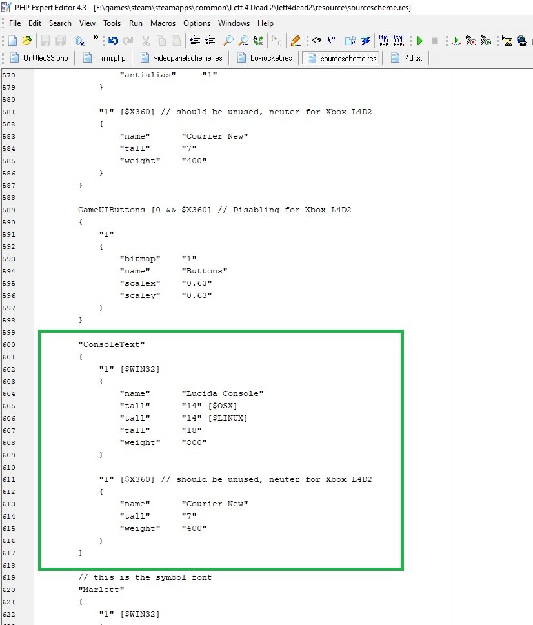Open the Tools menu
The image size is (533, 625).
pyautogui.click(x=112, y=23)
